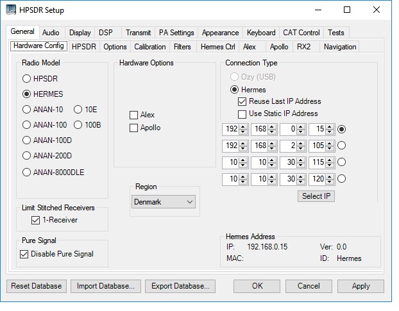
Task: Click Export Database button
Action: tap(180, 286)
